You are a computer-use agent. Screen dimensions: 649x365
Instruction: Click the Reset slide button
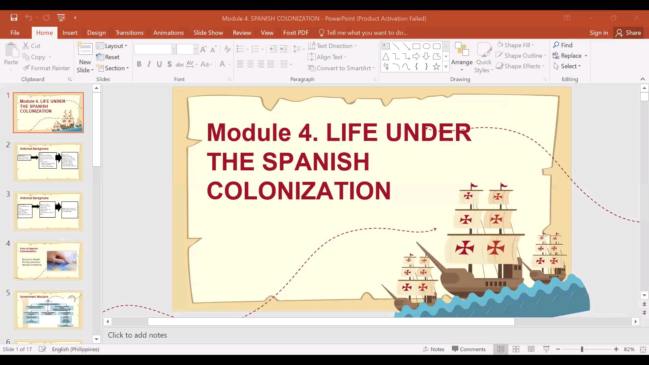[x=108, y=57]
